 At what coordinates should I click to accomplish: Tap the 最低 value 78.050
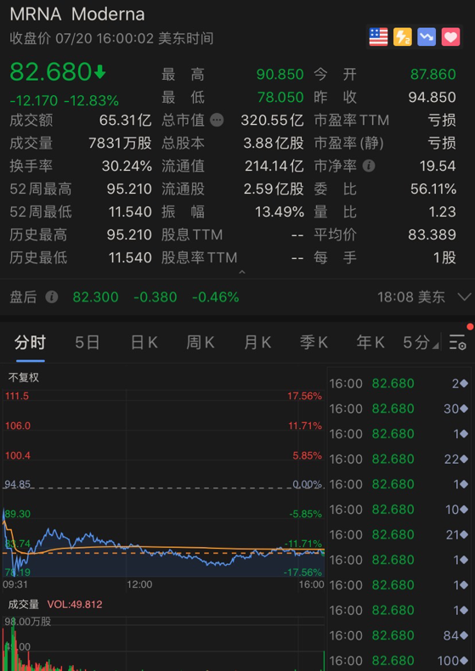pos(280,97)
